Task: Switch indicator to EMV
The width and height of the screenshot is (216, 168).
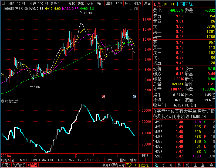Action: pyautogui.click(x=109, y=160)
